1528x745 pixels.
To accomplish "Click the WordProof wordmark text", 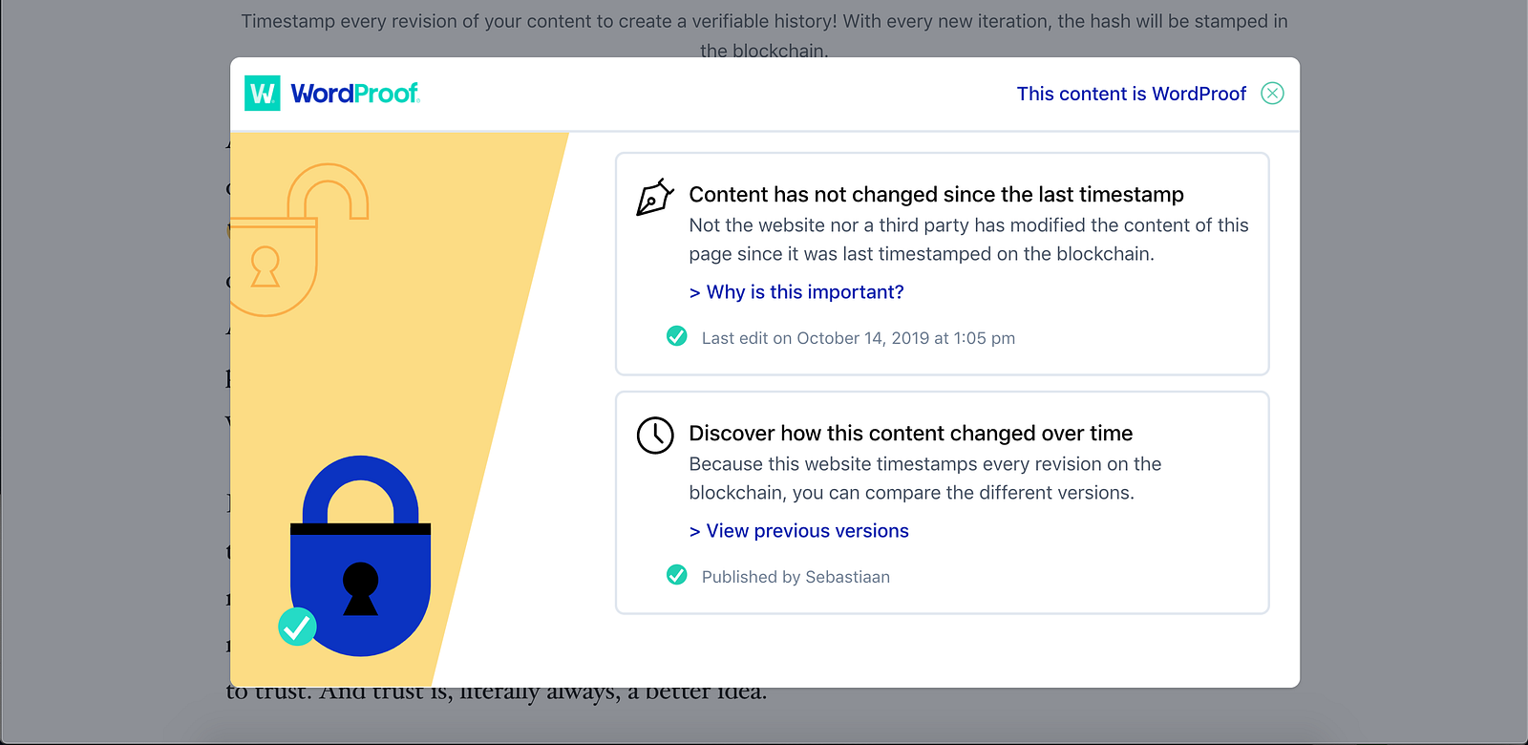I will point(355,94).
